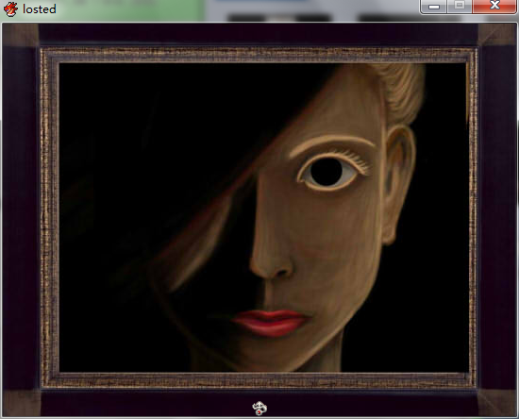Click the "losted" window title text
519x419 pixels.
tap(40, 9)
